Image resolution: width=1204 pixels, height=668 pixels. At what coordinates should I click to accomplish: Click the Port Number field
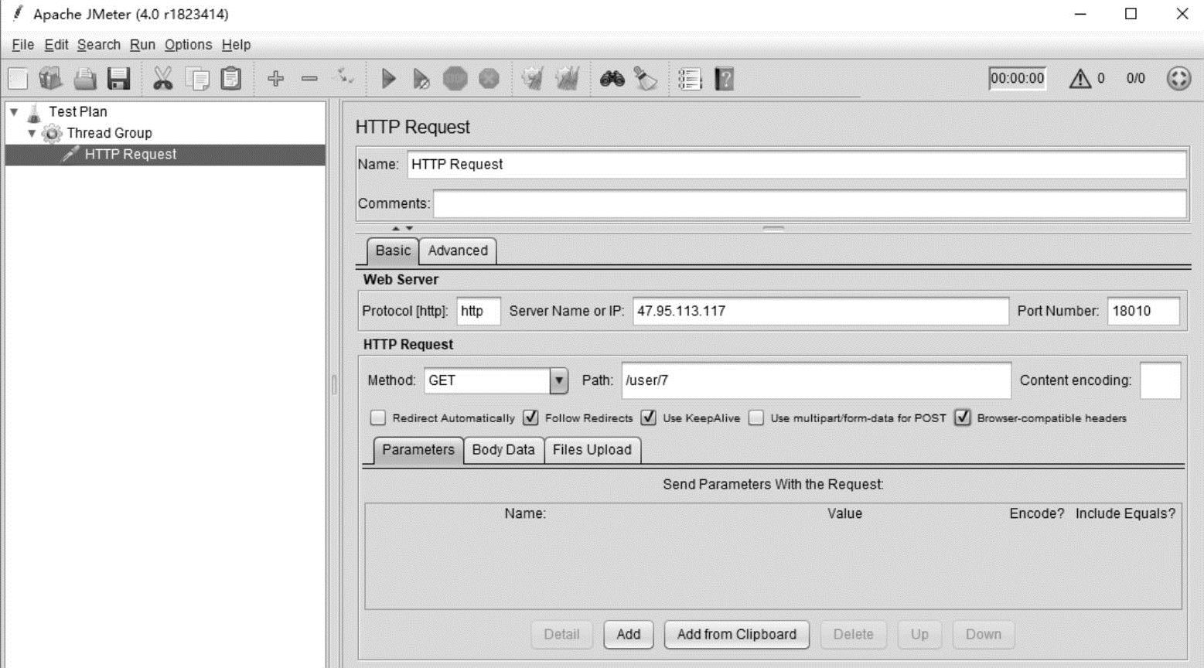pyautogui.click(x=1144, y=312)
